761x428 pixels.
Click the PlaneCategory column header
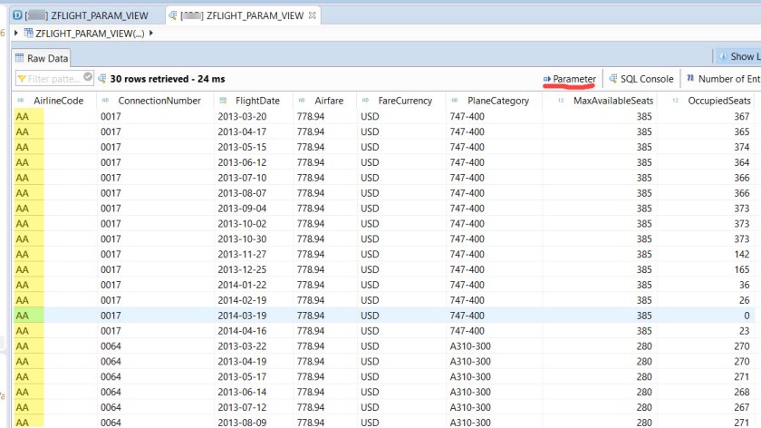point(497,101)
